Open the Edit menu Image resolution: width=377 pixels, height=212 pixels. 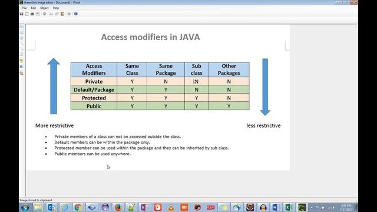click(x=34, y=8)
